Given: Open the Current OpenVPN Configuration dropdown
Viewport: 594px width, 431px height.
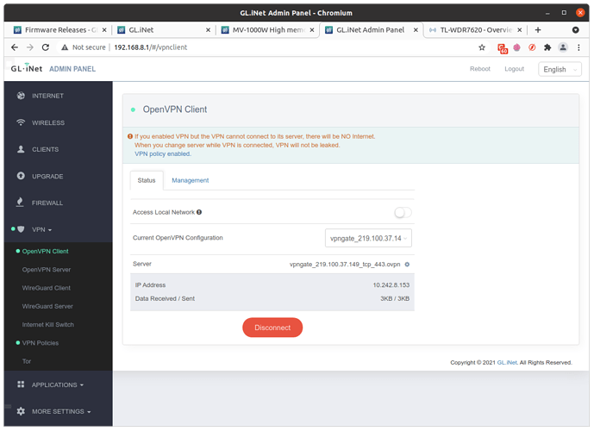Looking at the screenshot, I should [x=369, y=238].
